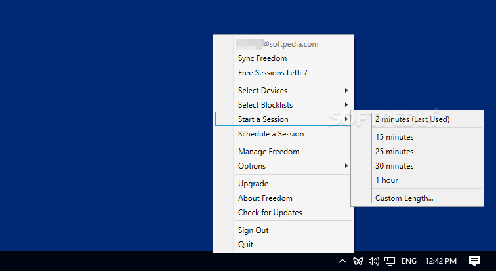
Task: Open the network status tray icon
Action: click(390, 261)
